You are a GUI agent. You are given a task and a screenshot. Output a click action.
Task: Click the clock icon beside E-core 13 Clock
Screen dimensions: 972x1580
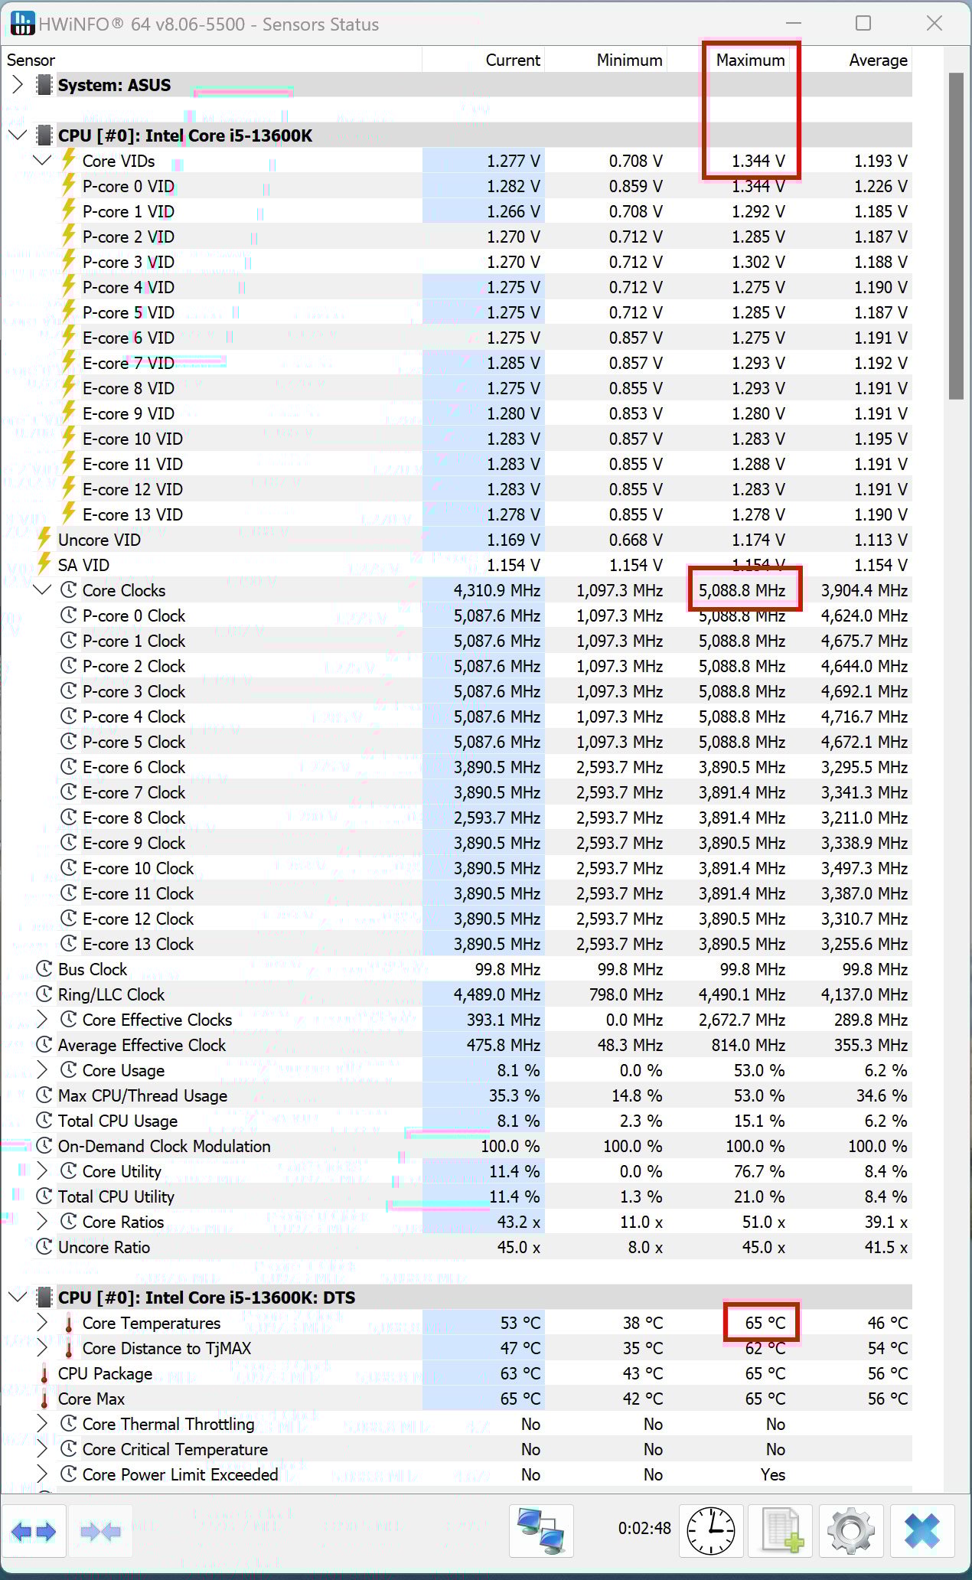(69, 944)
